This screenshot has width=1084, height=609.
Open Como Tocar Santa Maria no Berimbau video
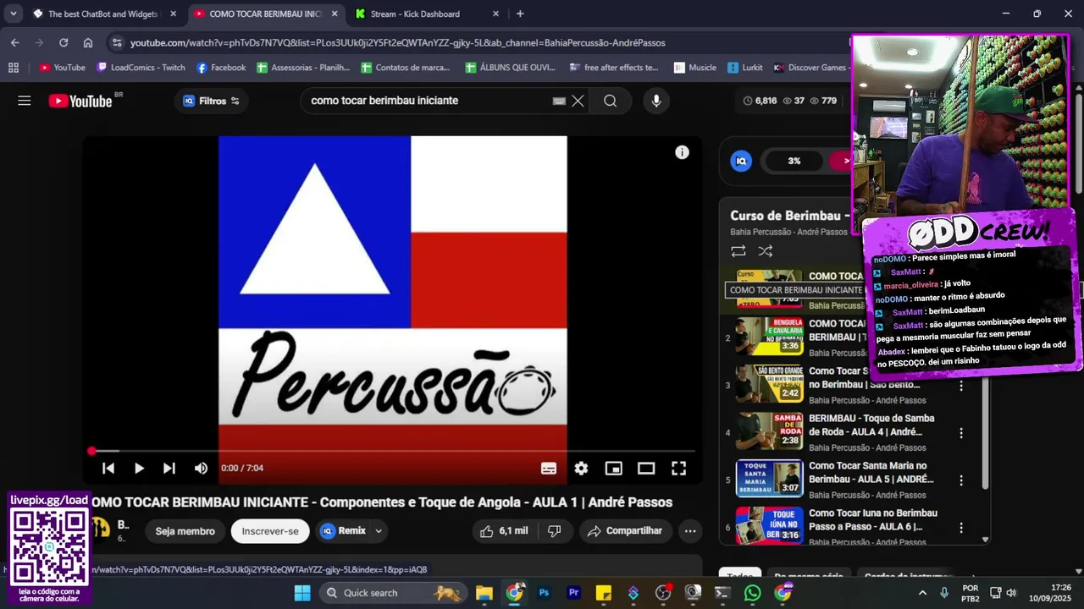click(871, 472)
